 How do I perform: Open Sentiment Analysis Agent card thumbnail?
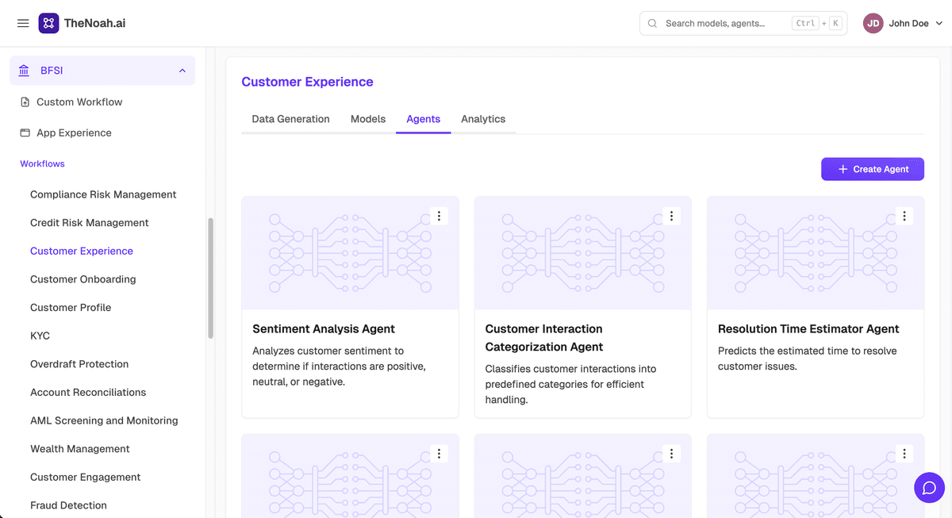click(x=350, y=253)
